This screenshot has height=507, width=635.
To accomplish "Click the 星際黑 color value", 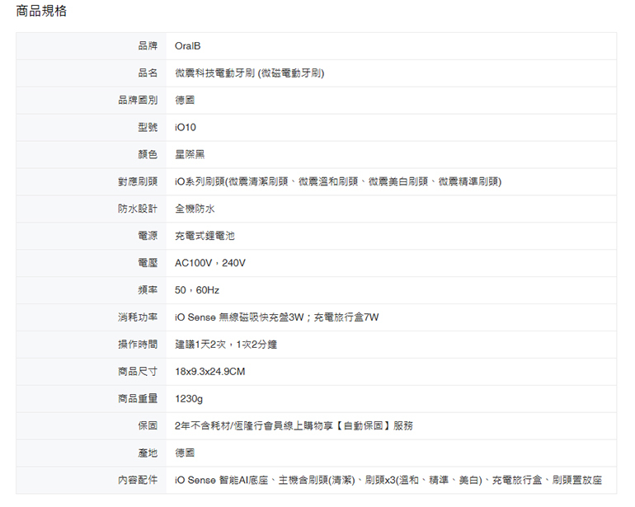I will click(190, 155).
